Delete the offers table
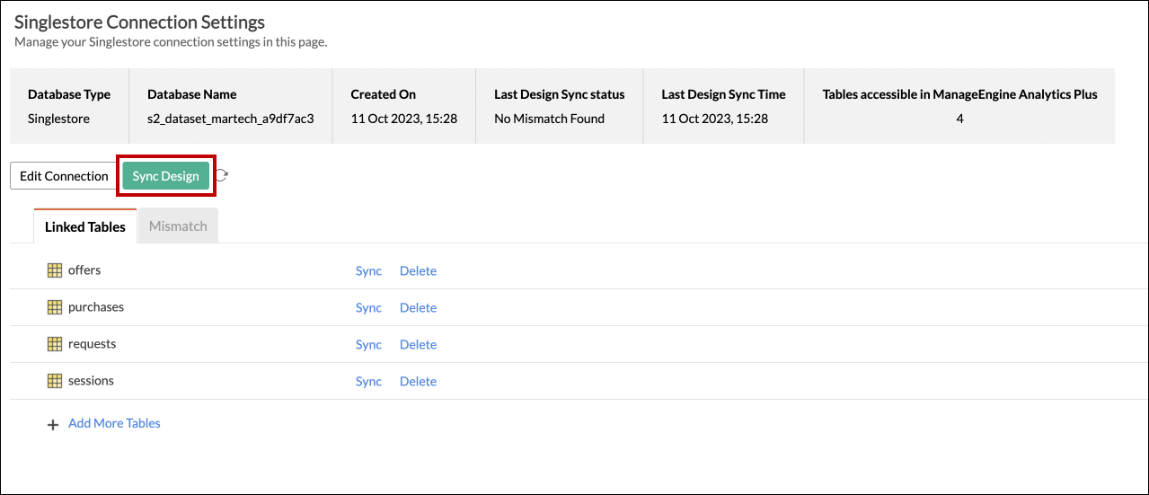Image resolution: width=1149 pixels, height=495 pixels. pyautogui.click(x=418, y=270)
